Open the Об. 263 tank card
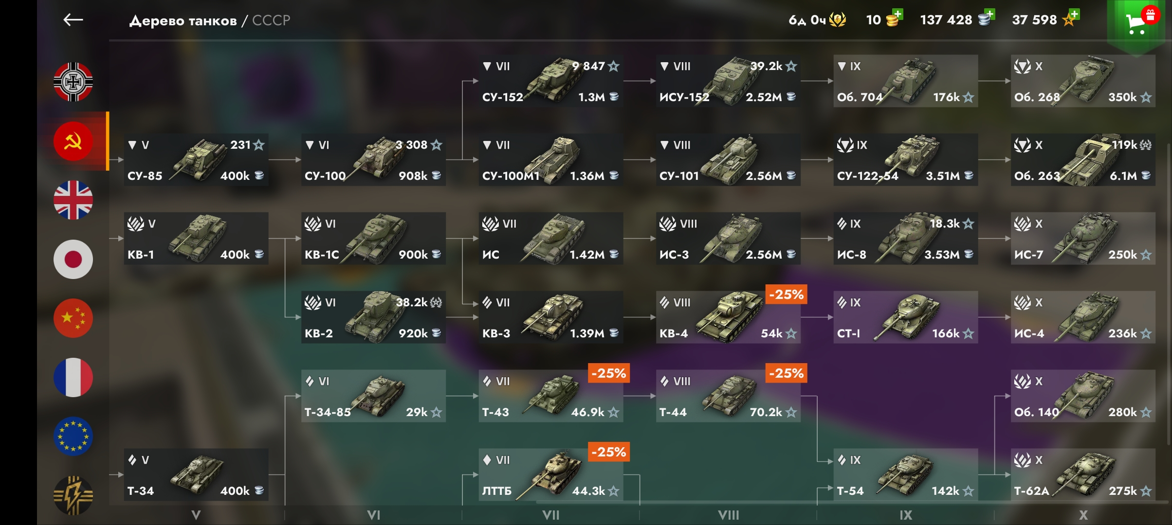 tap(1083, 159)
